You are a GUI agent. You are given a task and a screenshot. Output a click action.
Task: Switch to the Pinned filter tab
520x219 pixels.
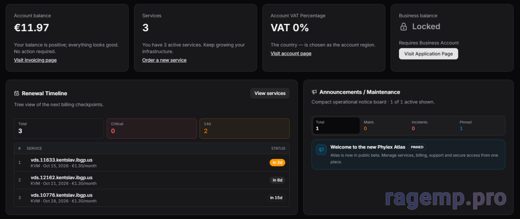pyautogui.click(x=480, y=126)
